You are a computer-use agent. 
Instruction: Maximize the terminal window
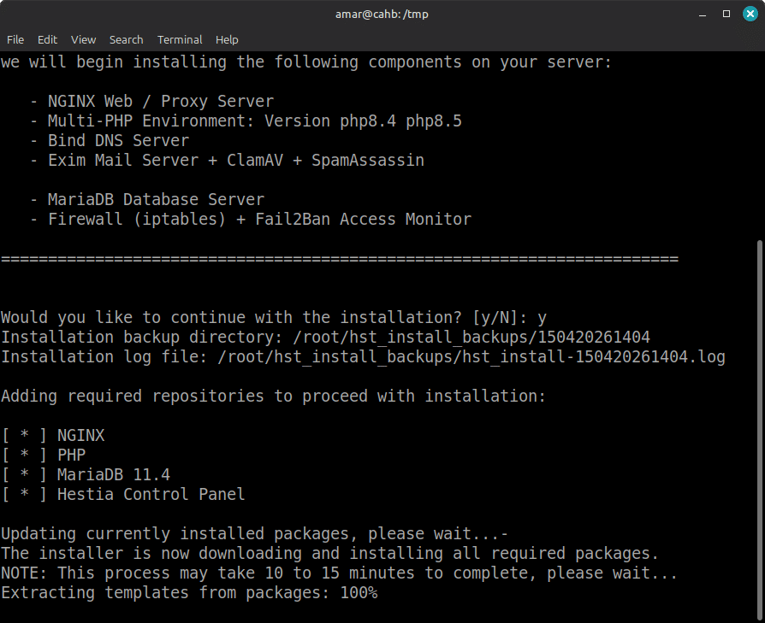pyautogui.click(x=726, y=14)
